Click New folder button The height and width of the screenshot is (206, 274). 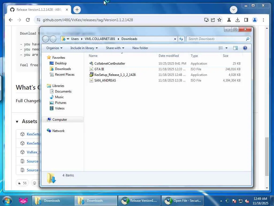coord(140,48)
